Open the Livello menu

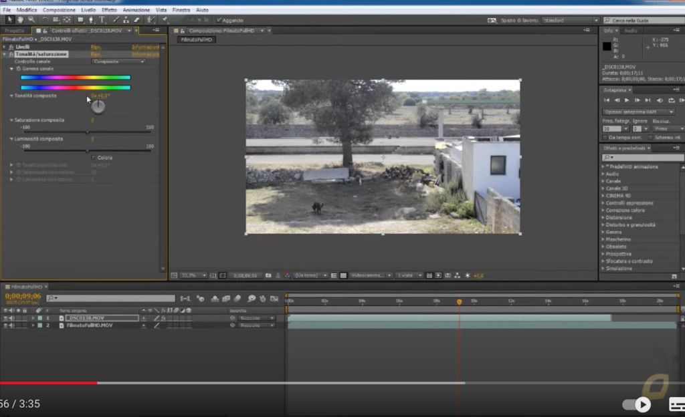pos(88,9)
